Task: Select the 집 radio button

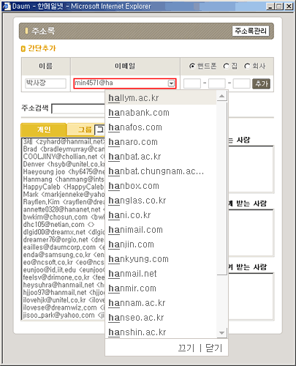Action: [226, 66]
